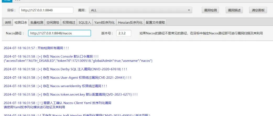
Task: Select the SQL注入 tab
Action: pos(85,22)
